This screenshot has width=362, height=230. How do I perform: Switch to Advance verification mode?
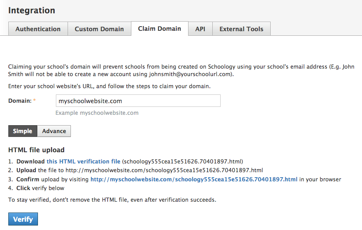[54, 131]
